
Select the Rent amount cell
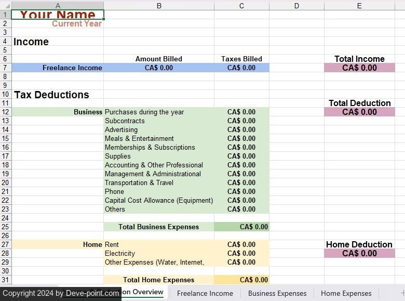pyautogui.click(x=241, y=245)
